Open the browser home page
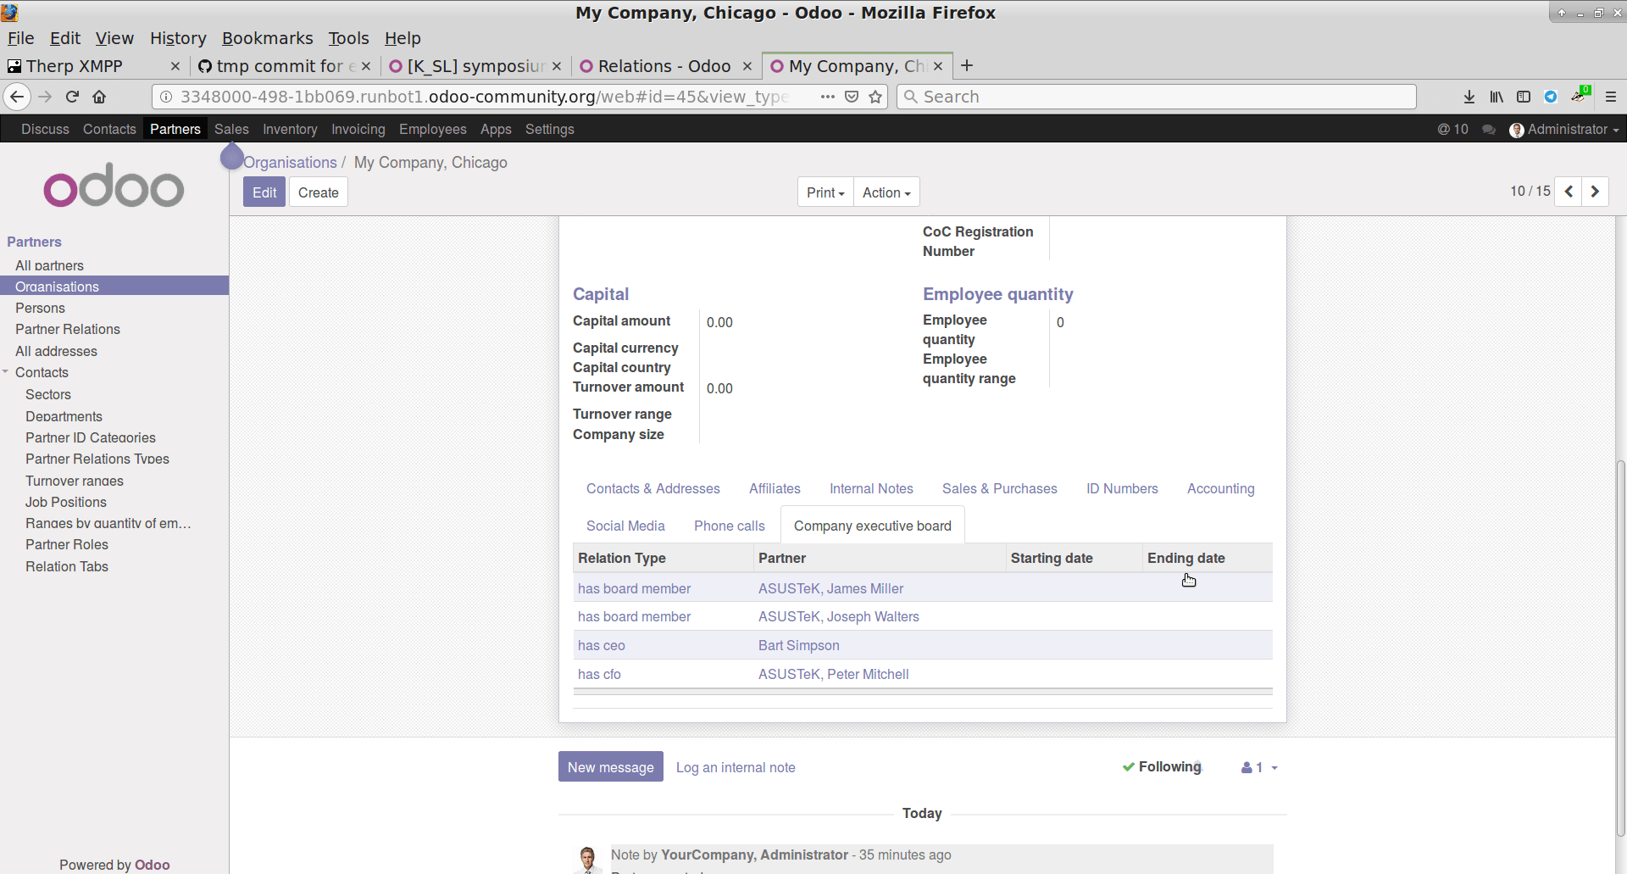1627x874 pixels. [99, 97]
